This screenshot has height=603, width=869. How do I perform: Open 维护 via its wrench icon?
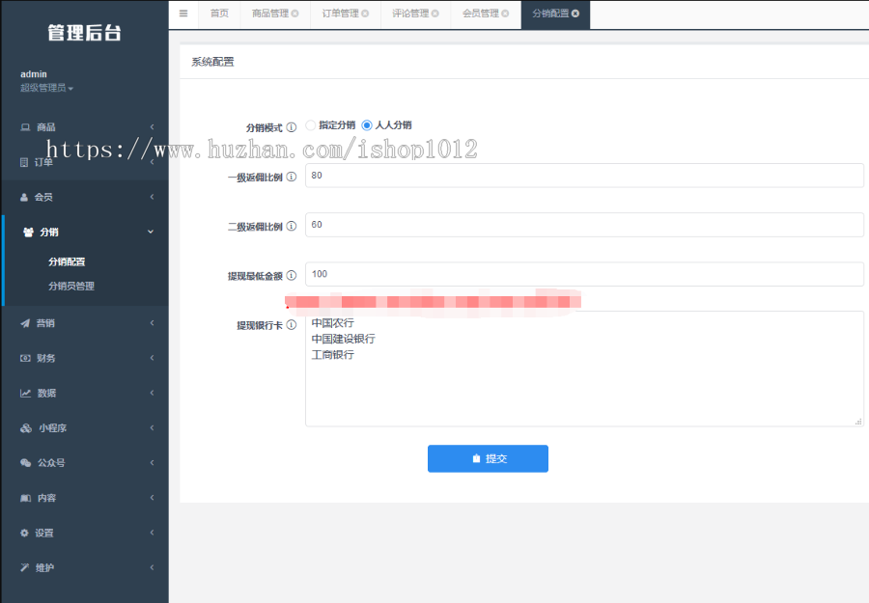click(23, 566)
